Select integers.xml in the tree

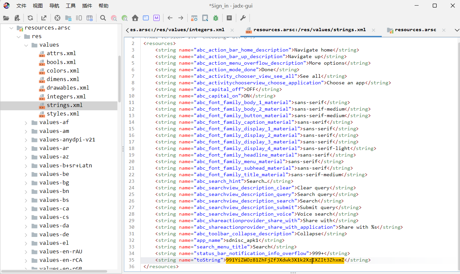coord(66,96)
